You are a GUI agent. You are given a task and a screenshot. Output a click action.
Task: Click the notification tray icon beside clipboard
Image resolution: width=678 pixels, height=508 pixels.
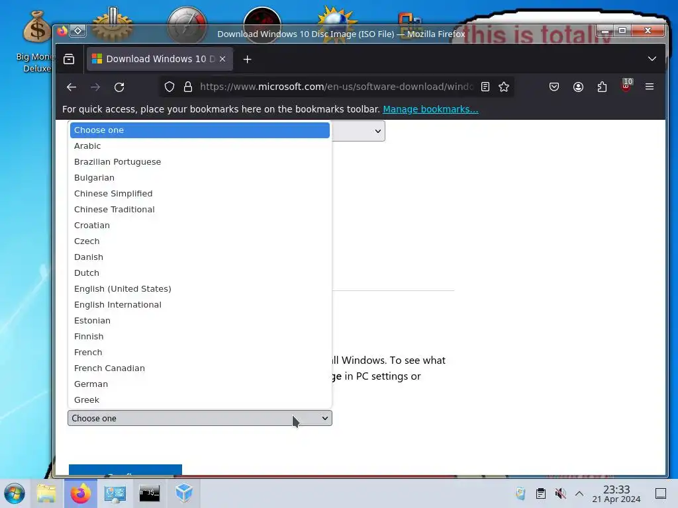520,493
